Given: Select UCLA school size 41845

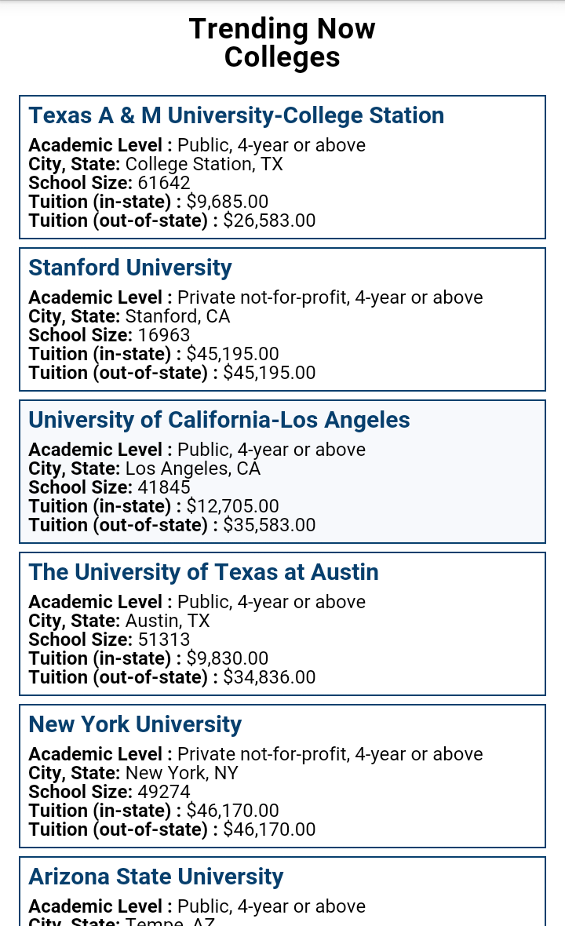Looking at the screenshot, I should pyautogui.click(x=109, y=487).
